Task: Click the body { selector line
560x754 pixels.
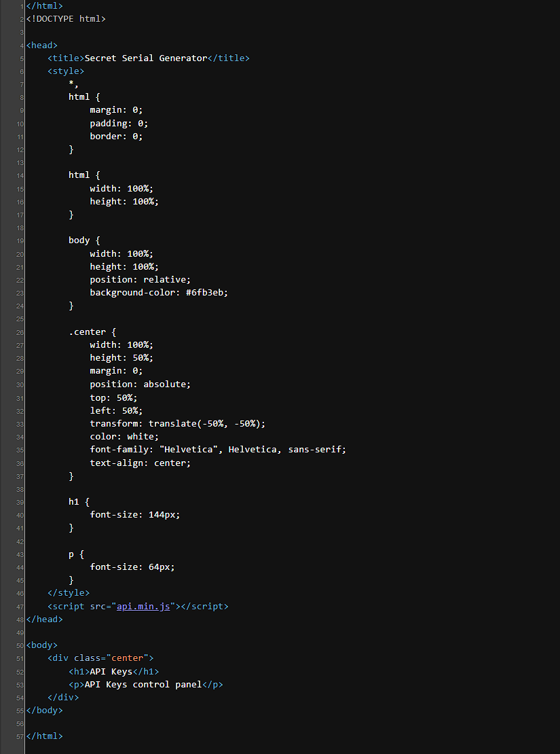Action: 84,240
